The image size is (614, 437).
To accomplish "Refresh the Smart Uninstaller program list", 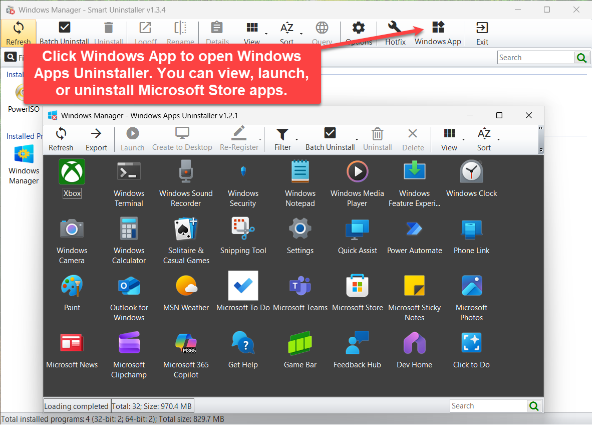I will click(19, 33).
